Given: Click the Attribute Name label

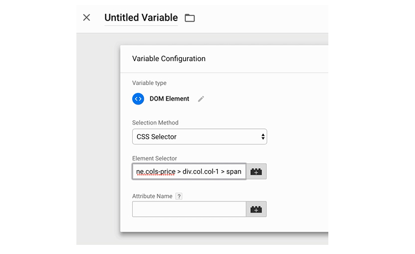Looking at the screenshot, I should (152, 196).
